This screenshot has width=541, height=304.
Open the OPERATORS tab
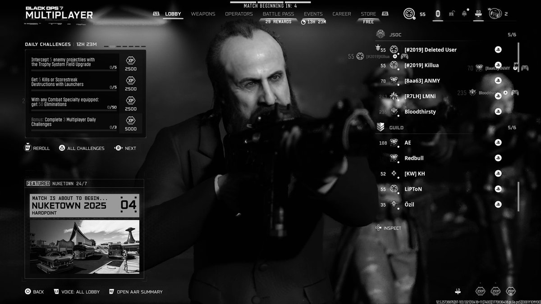pos(239,14)
